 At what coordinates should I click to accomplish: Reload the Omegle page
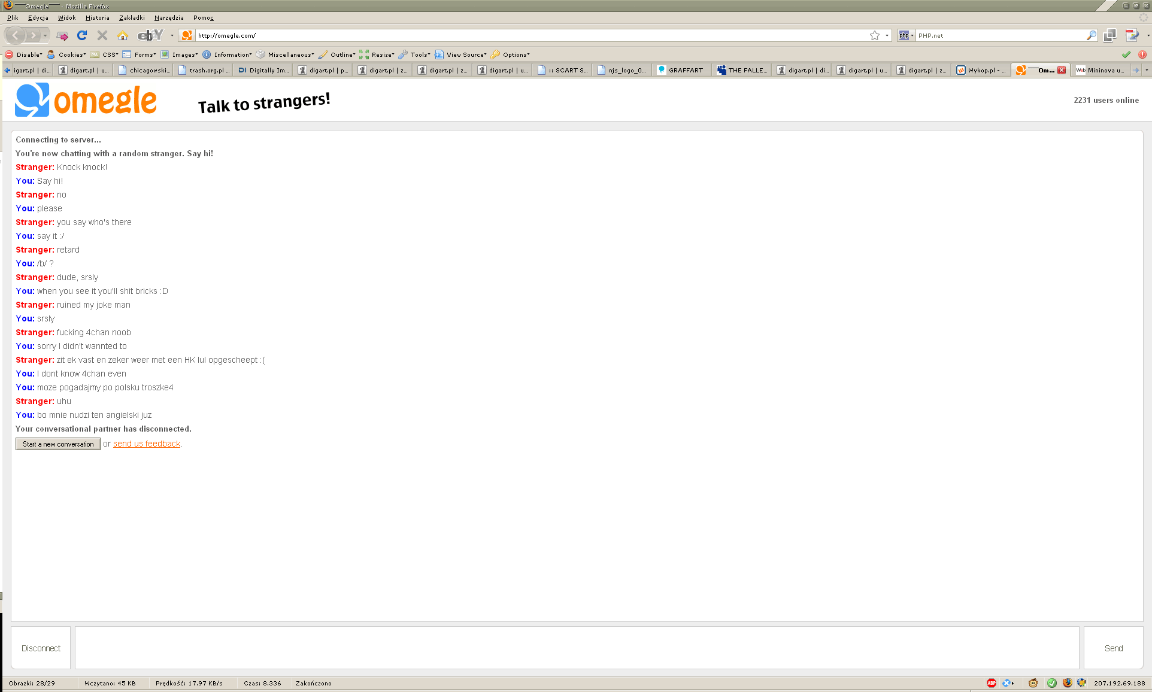click(82, 35)
